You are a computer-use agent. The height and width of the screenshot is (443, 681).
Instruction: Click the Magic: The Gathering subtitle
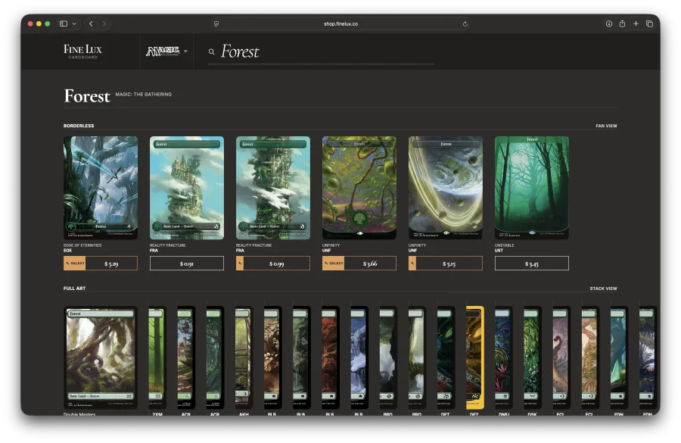pos(143,94)
